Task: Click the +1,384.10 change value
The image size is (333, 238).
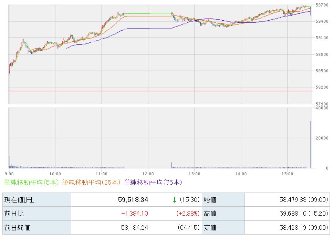Action: (x=135, y=214)
